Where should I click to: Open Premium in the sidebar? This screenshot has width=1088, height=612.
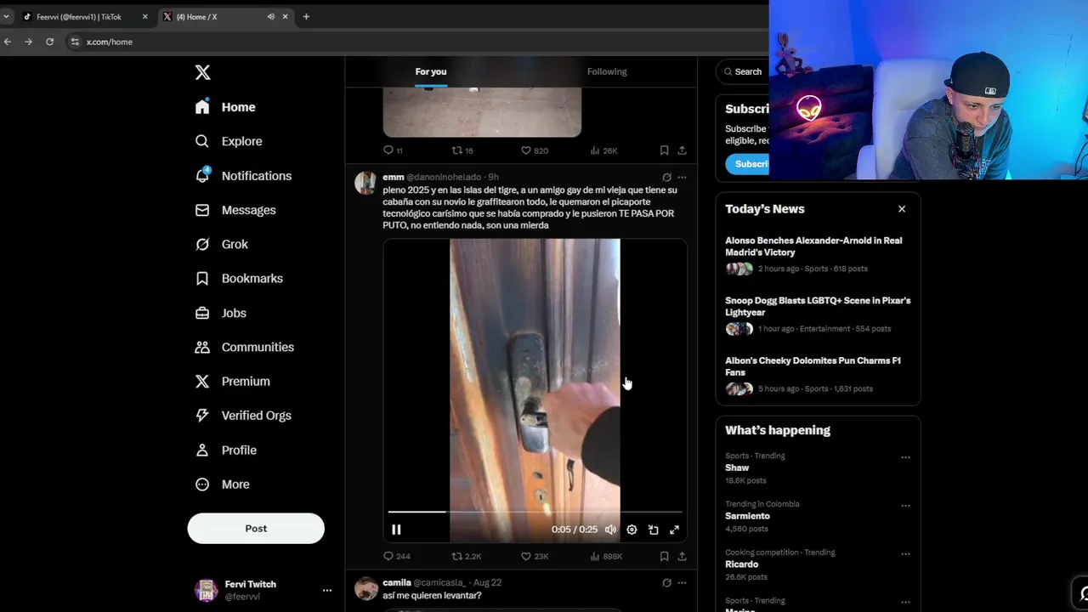tap(233, 381)
